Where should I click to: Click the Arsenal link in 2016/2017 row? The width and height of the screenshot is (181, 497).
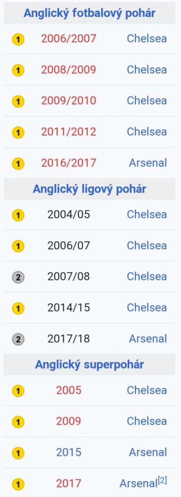[148, 163]
